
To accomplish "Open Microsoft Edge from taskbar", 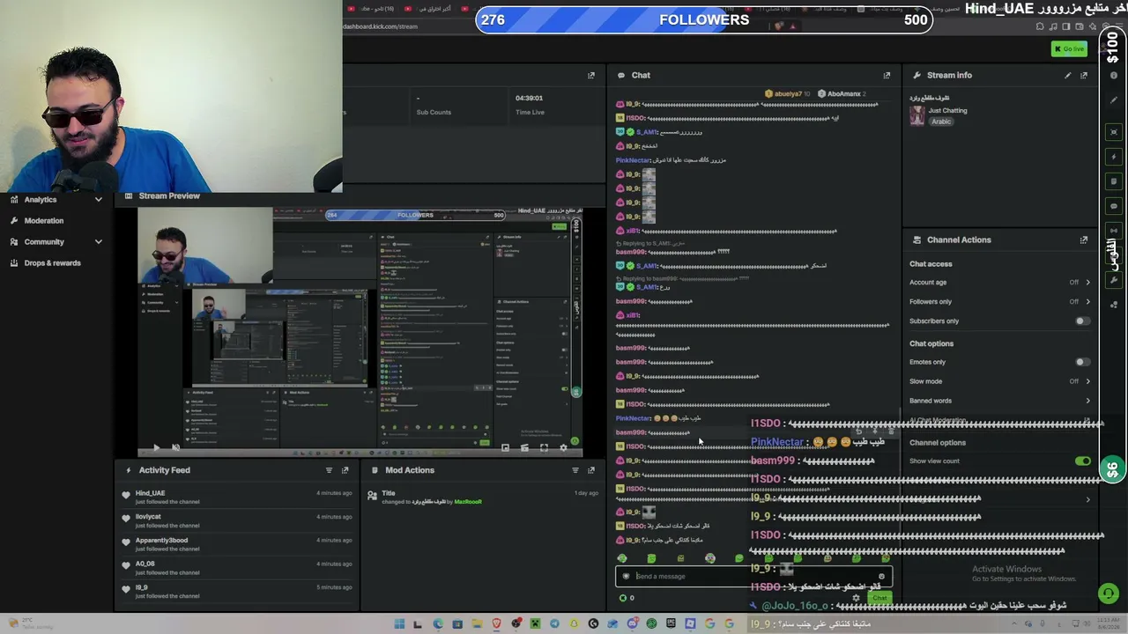I will point(438,624).
